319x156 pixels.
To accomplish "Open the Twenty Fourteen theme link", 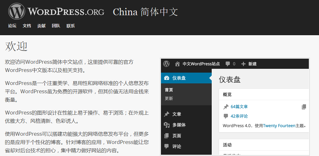I will tap(279, 126).
